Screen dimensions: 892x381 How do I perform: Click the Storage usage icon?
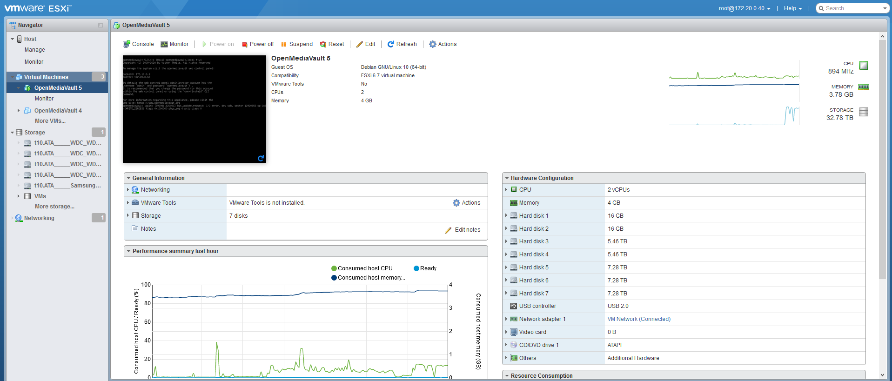tap(864, 112)
